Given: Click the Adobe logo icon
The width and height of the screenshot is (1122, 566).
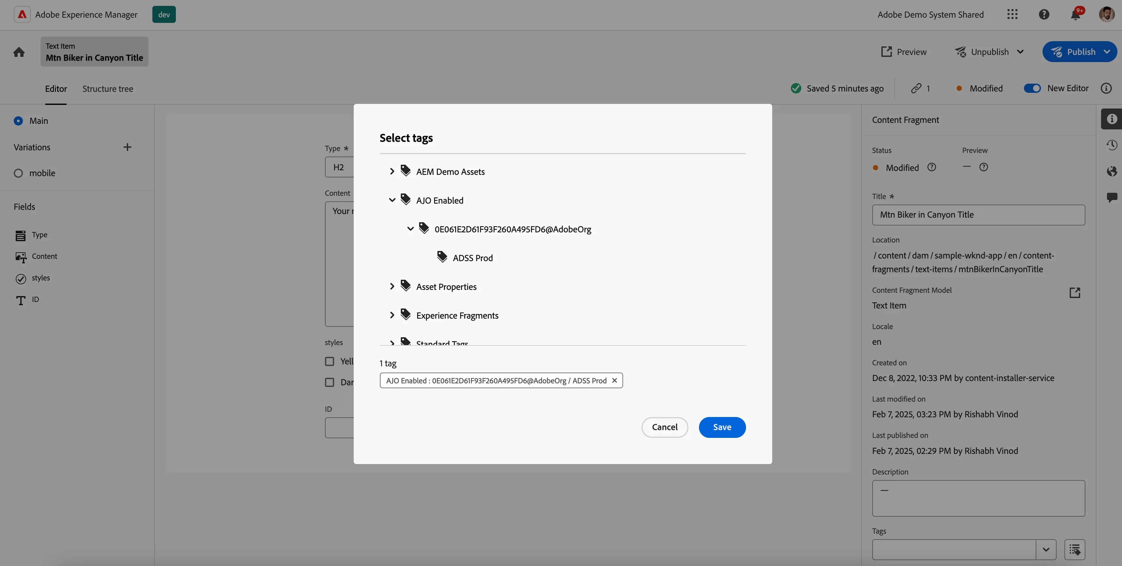Looking at the screenshot, I should 22,14.
